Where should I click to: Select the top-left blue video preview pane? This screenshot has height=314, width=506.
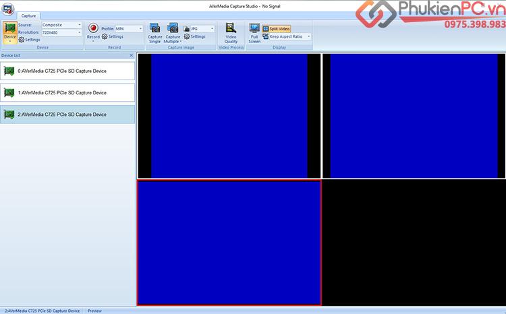(x=229, y=116)
